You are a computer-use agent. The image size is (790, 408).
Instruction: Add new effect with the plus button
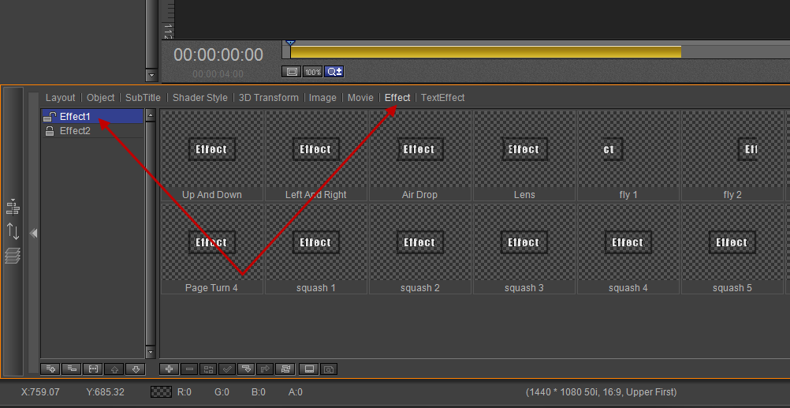tap(169, 369)
